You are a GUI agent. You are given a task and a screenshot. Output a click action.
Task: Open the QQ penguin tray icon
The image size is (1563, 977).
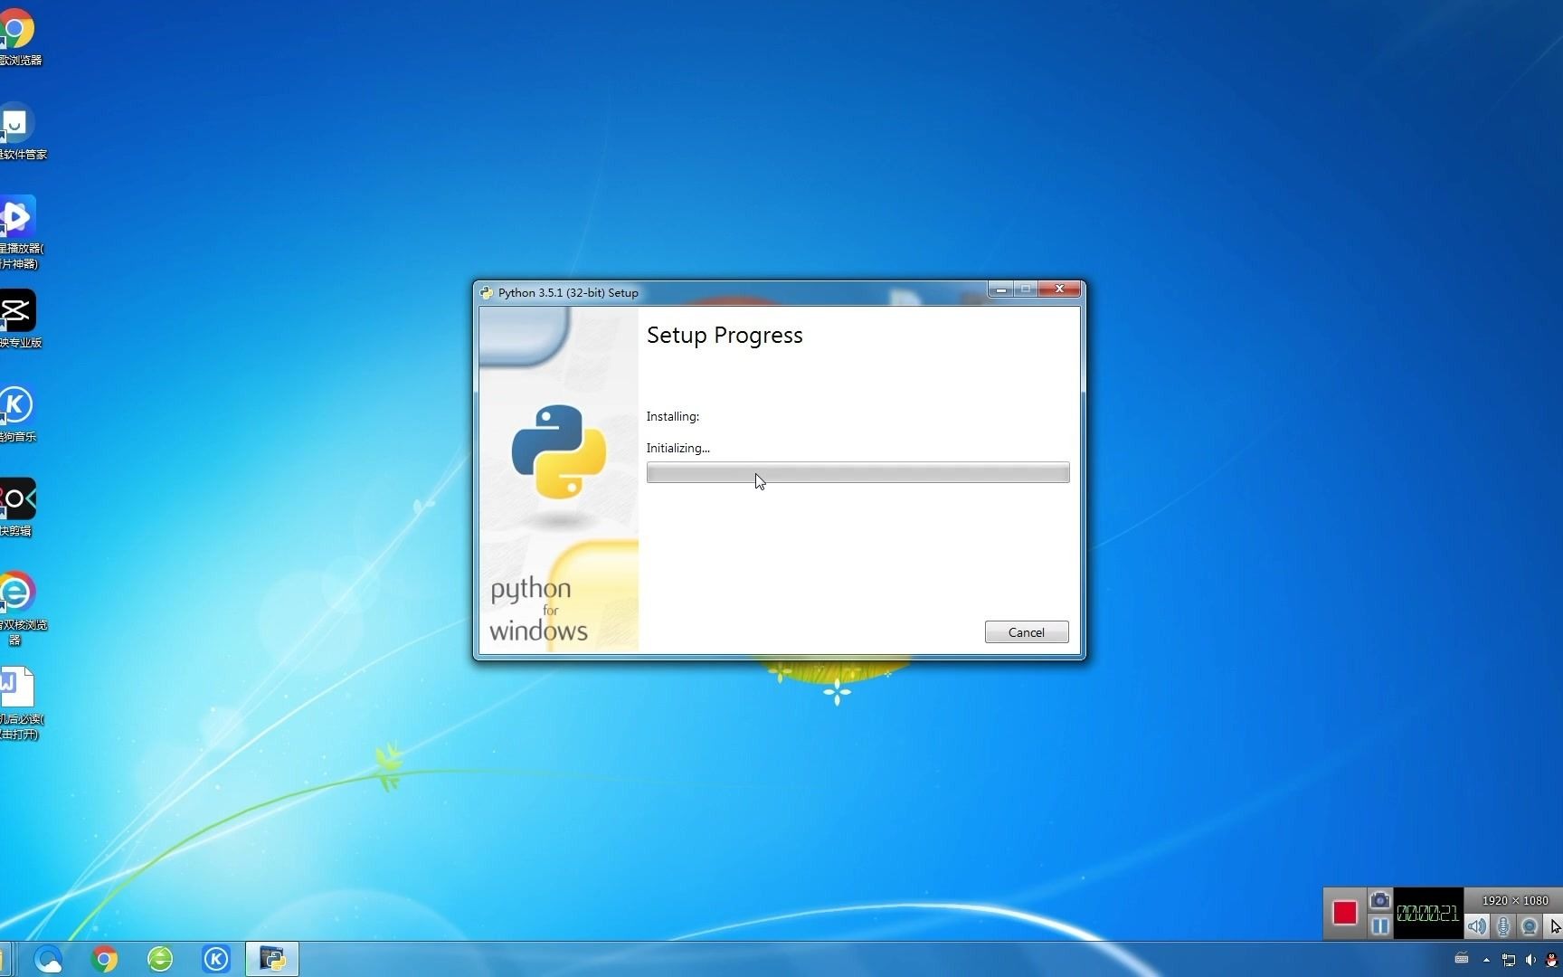pos(1552,960)
